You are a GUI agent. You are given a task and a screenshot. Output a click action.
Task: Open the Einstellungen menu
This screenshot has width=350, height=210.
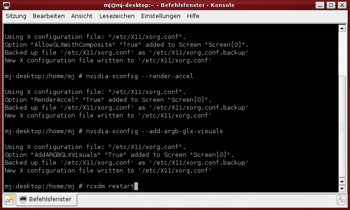tap(161, 16)
